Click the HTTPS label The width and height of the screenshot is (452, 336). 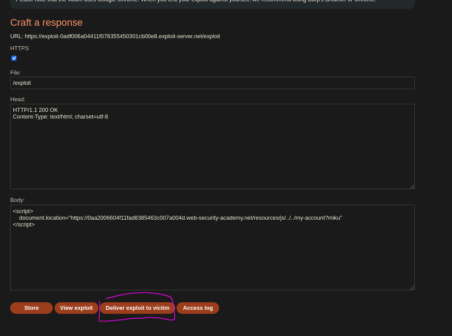click(x=20, y=48)
